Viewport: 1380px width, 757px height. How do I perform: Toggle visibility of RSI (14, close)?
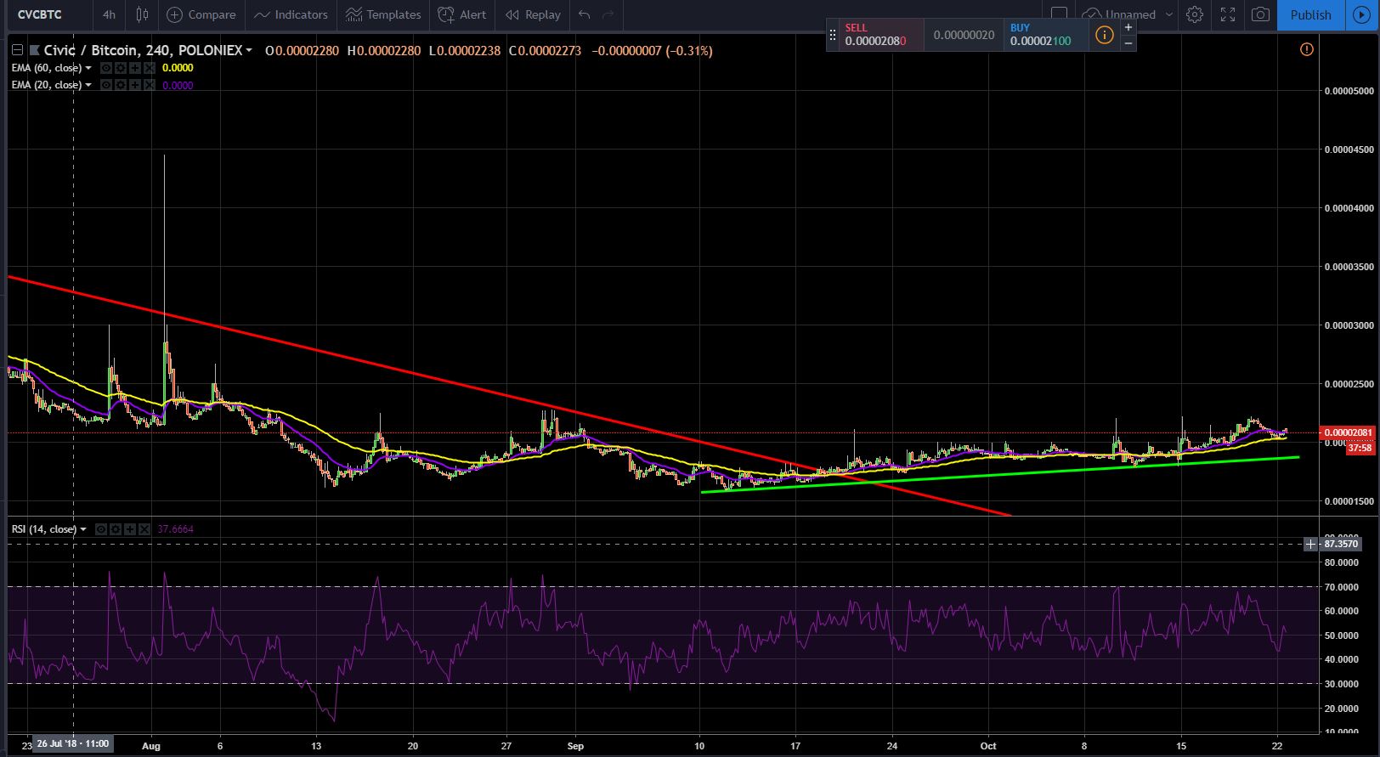click(x=101, y=529)
